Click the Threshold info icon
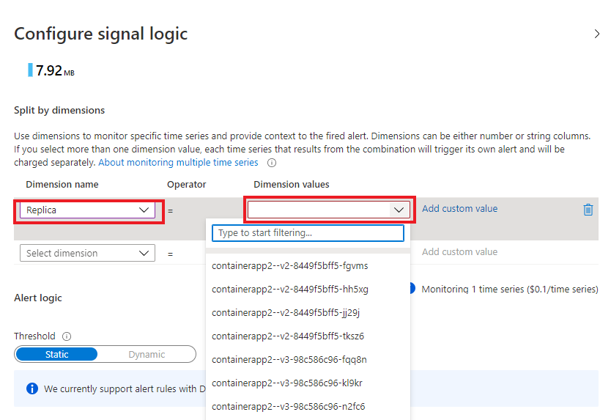 pyautogui.click(x=67, y=336)
